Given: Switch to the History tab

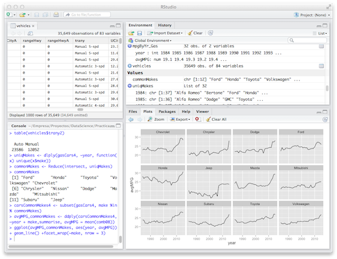Looking at the screenshot, I should tap(165, 25).
